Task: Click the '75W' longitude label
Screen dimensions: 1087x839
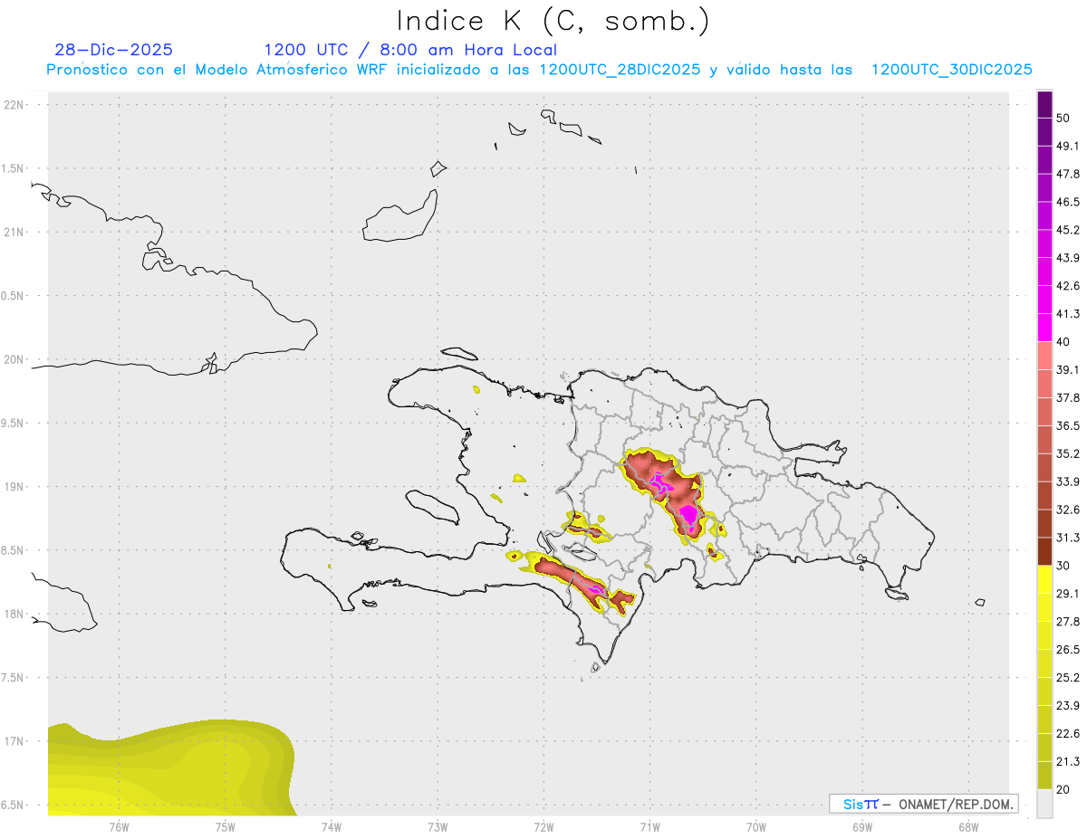Action: 225,826
